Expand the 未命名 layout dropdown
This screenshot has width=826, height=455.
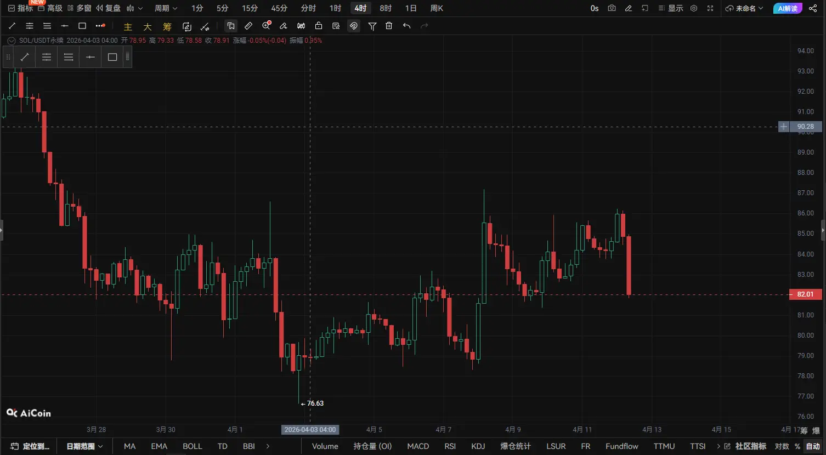coord(744,8)
